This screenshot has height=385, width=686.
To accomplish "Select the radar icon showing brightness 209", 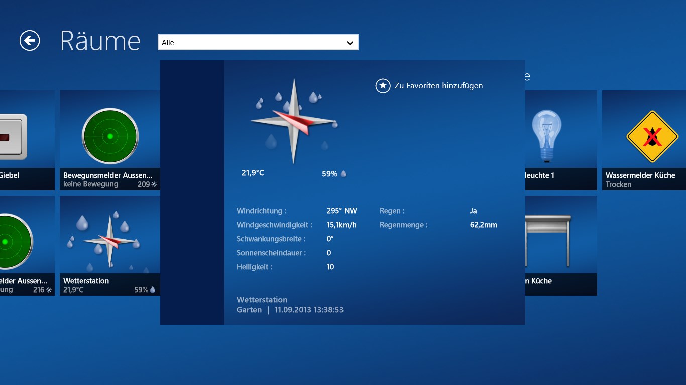I will pos(110,136).
